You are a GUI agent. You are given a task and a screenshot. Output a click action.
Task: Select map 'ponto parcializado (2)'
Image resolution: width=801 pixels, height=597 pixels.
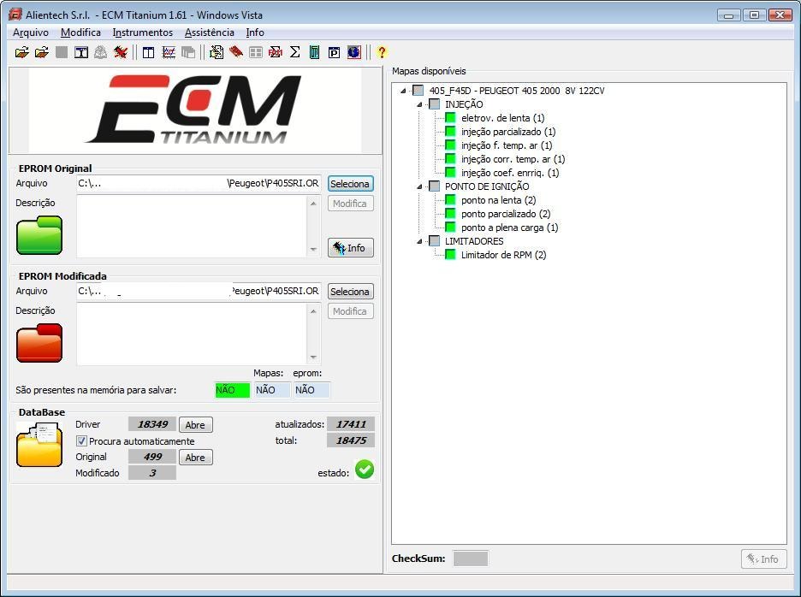[506, 214]
